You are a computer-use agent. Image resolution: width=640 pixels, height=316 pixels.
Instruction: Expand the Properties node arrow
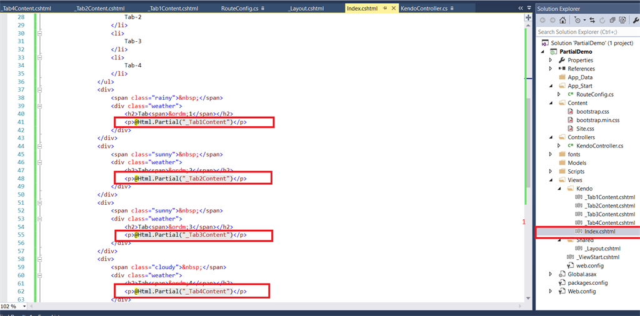tap(551, 61)
